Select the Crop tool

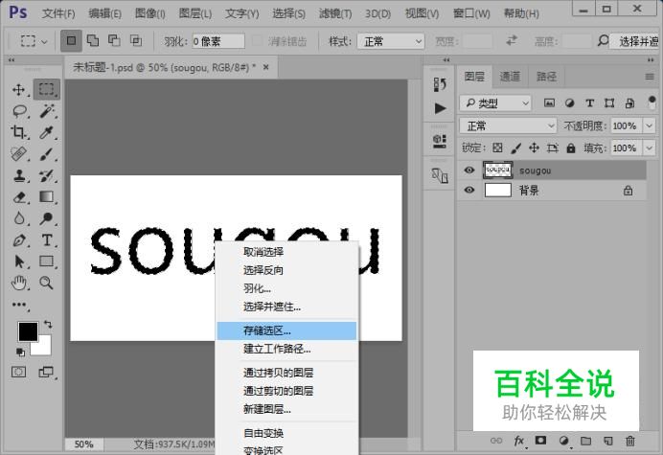coord(18,132)
